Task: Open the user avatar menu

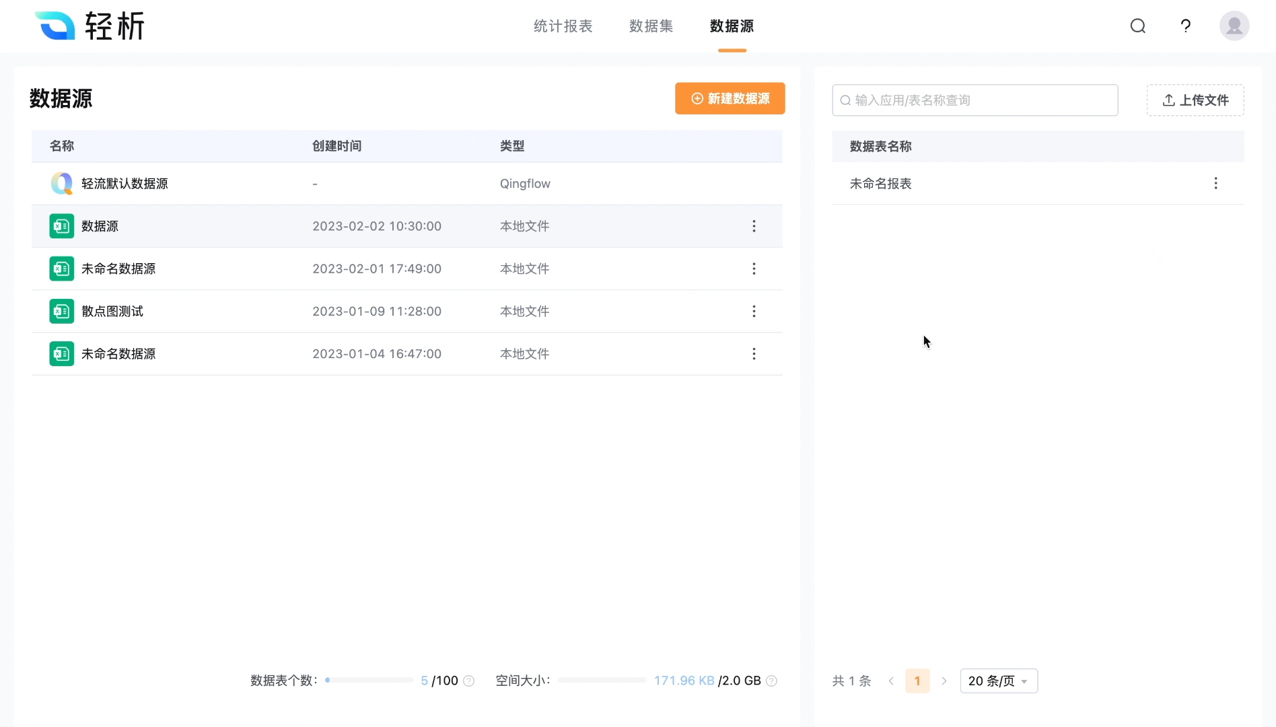Action: point(1234,26)
